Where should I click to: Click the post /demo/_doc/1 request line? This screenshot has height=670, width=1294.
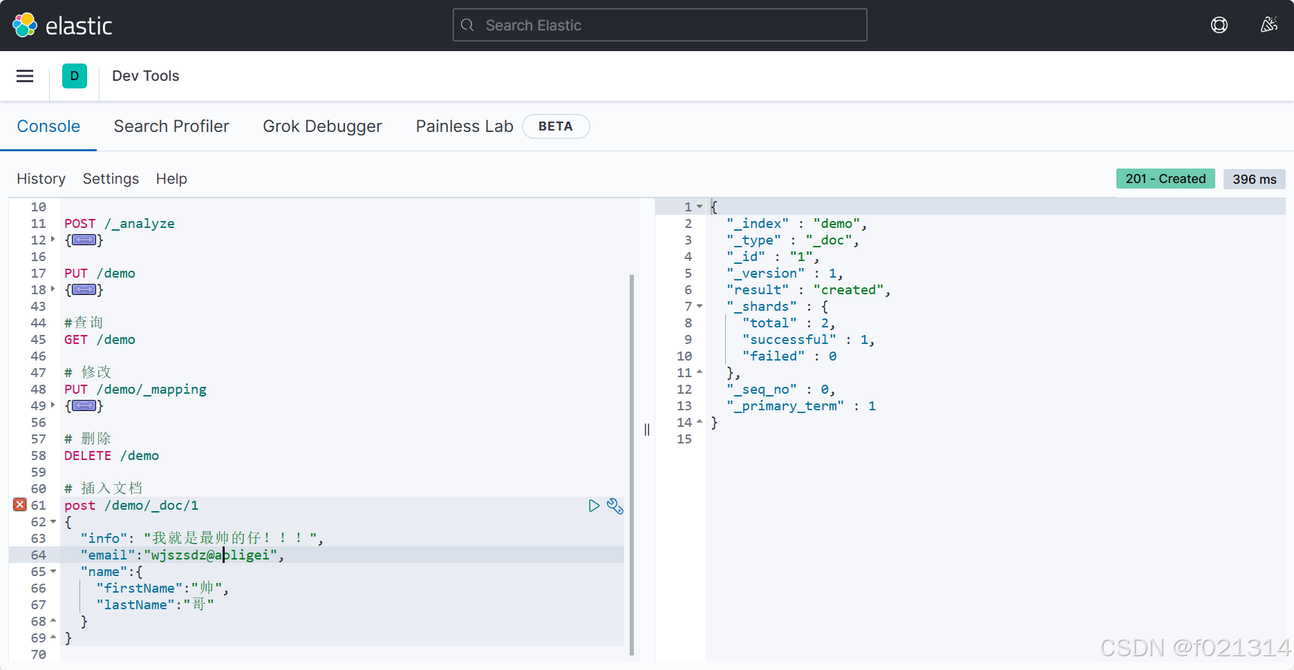pos(131,506)
